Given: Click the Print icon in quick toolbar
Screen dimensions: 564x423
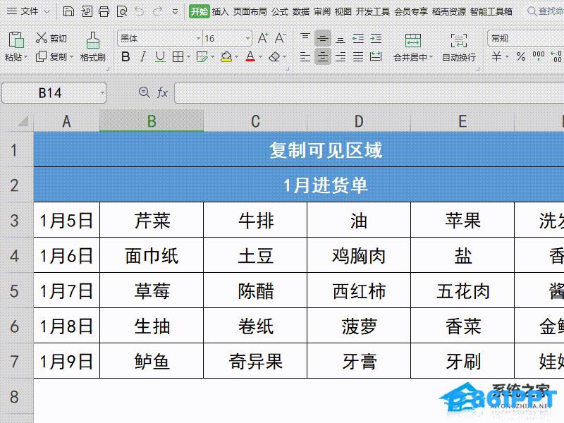Looking at the screenshot, I should coord(104,11).
